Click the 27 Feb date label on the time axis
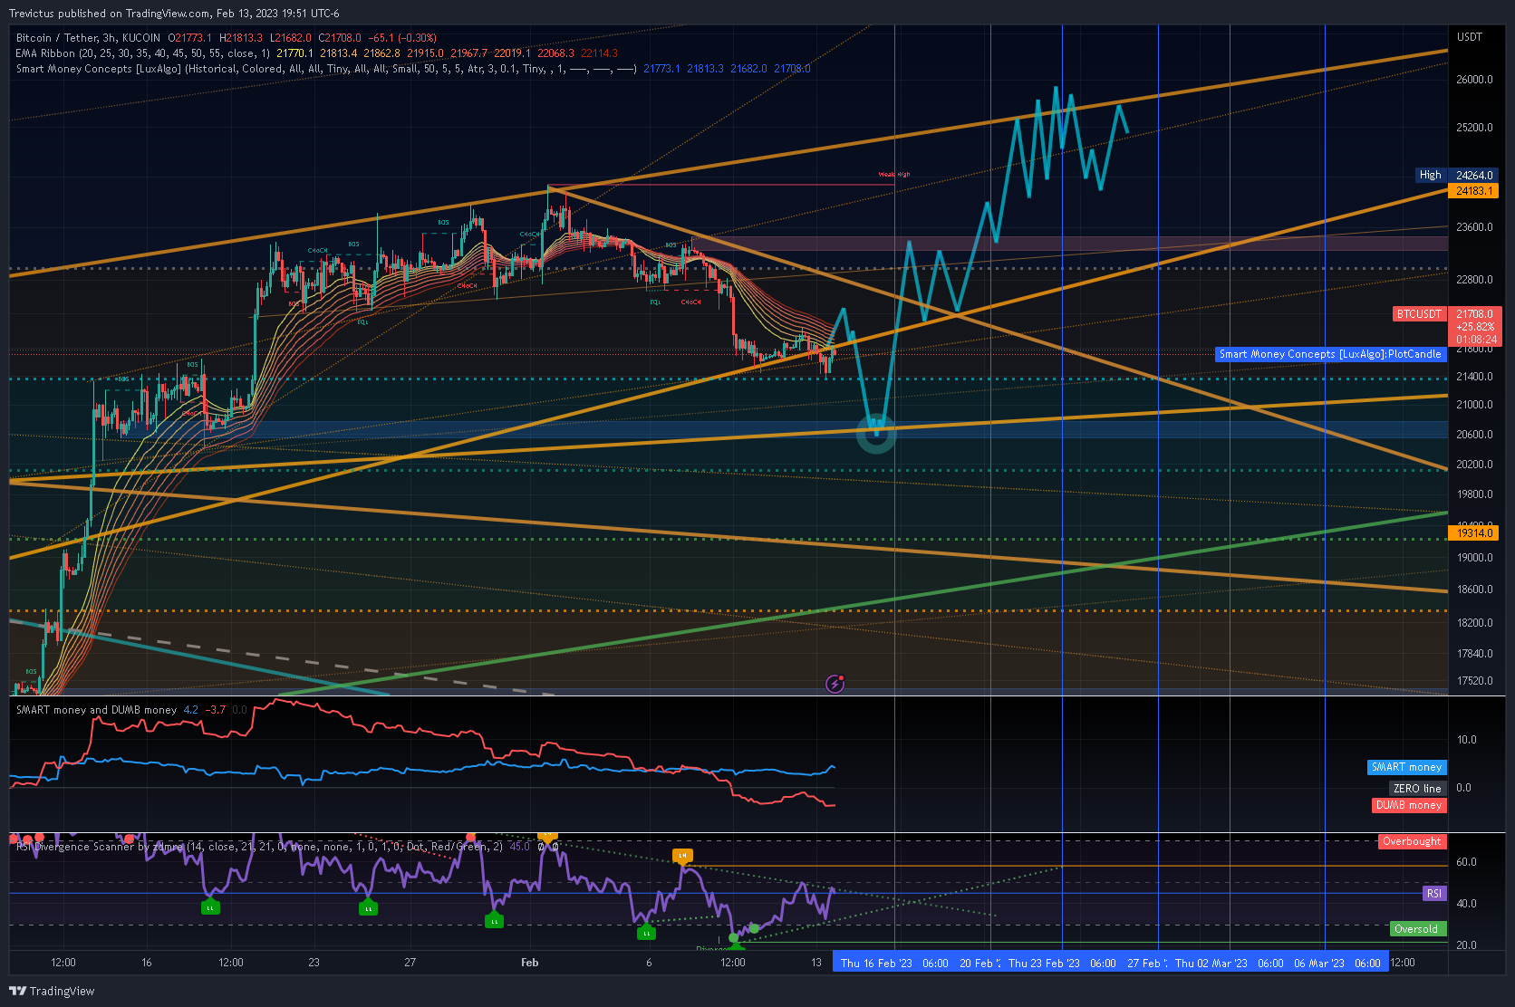Screen dimensions: 1515x1007 point(1146,963)
